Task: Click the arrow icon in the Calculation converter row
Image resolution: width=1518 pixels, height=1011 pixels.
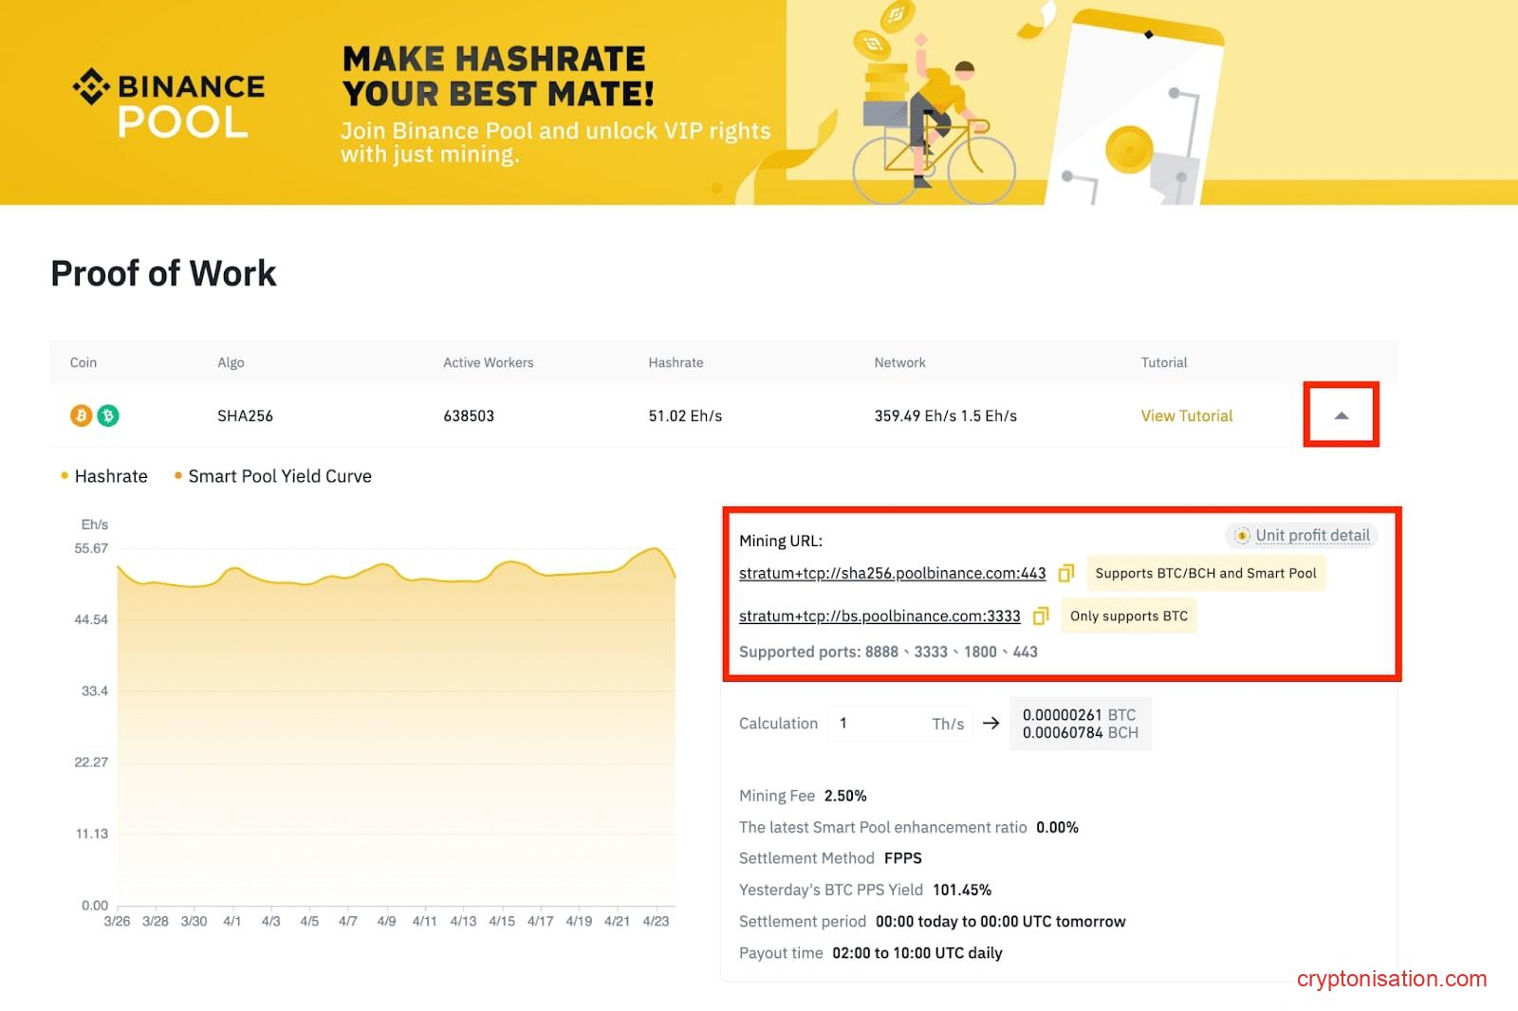Action: [990, 723]
